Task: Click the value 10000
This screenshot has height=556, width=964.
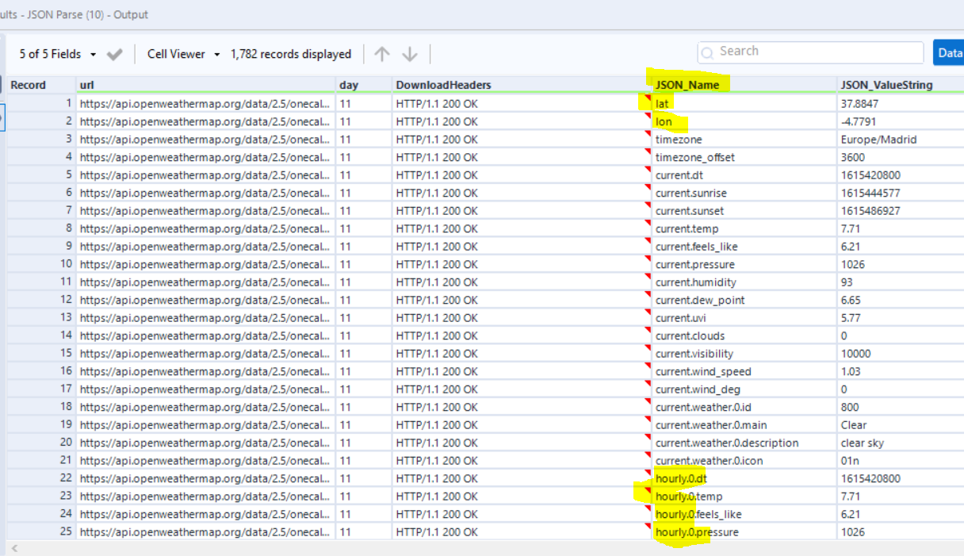Action: pos(900,353)
